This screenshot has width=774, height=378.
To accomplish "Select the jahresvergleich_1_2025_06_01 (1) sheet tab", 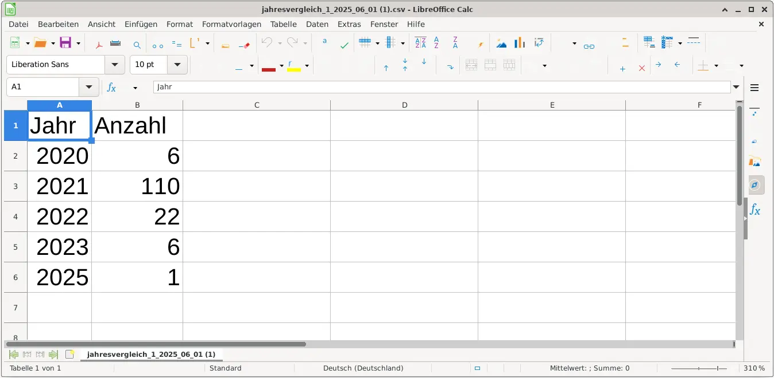I will (151, 355).
